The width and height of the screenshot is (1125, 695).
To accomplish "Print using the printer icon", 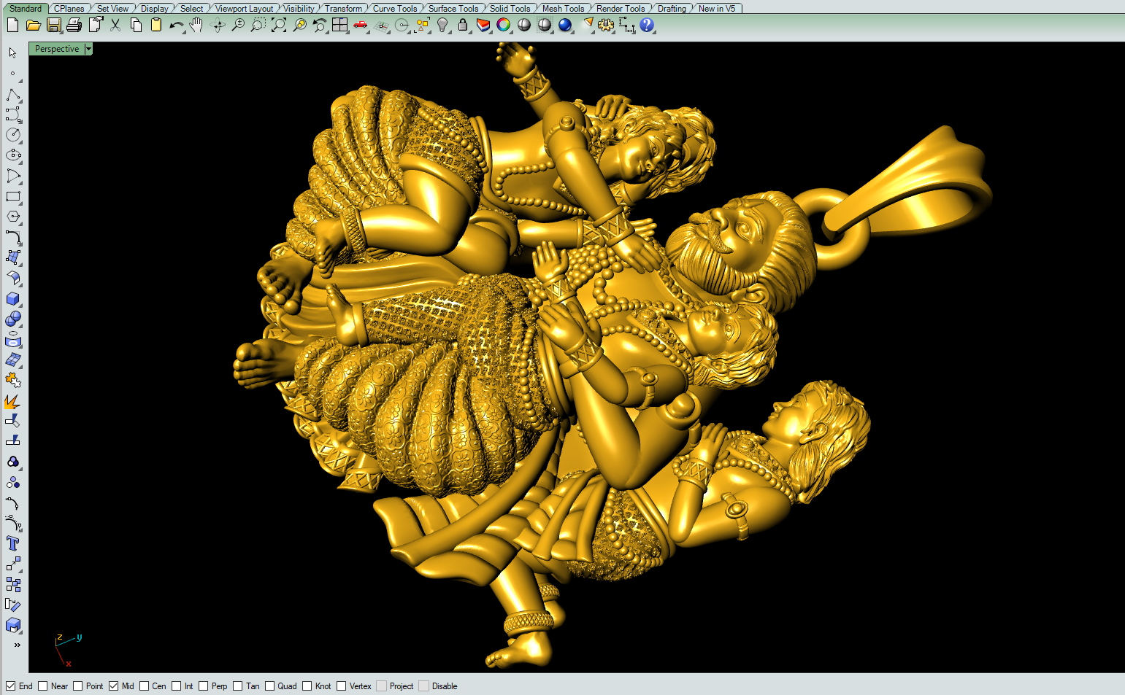I will [74, 25].
